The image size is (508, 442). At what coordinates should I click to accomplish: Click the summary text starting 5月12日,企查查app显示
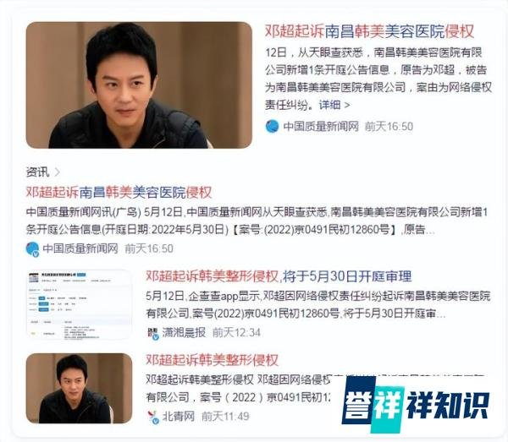point(318,304)
